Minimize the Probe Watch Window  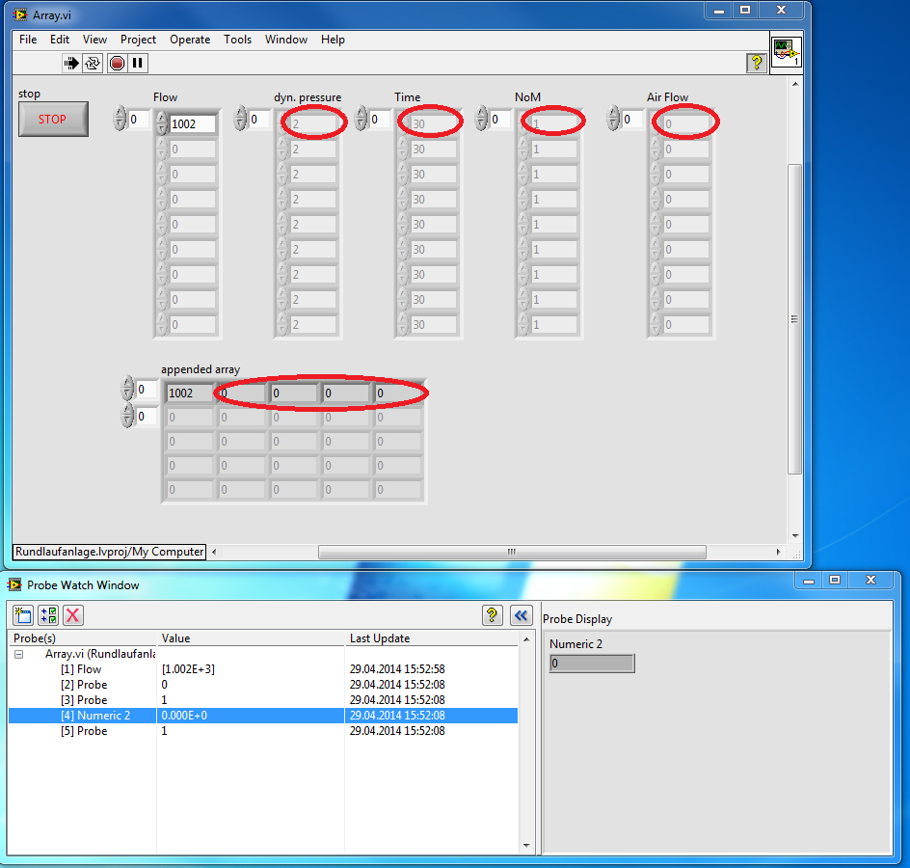pyautogui.click(x=809, y=580)
